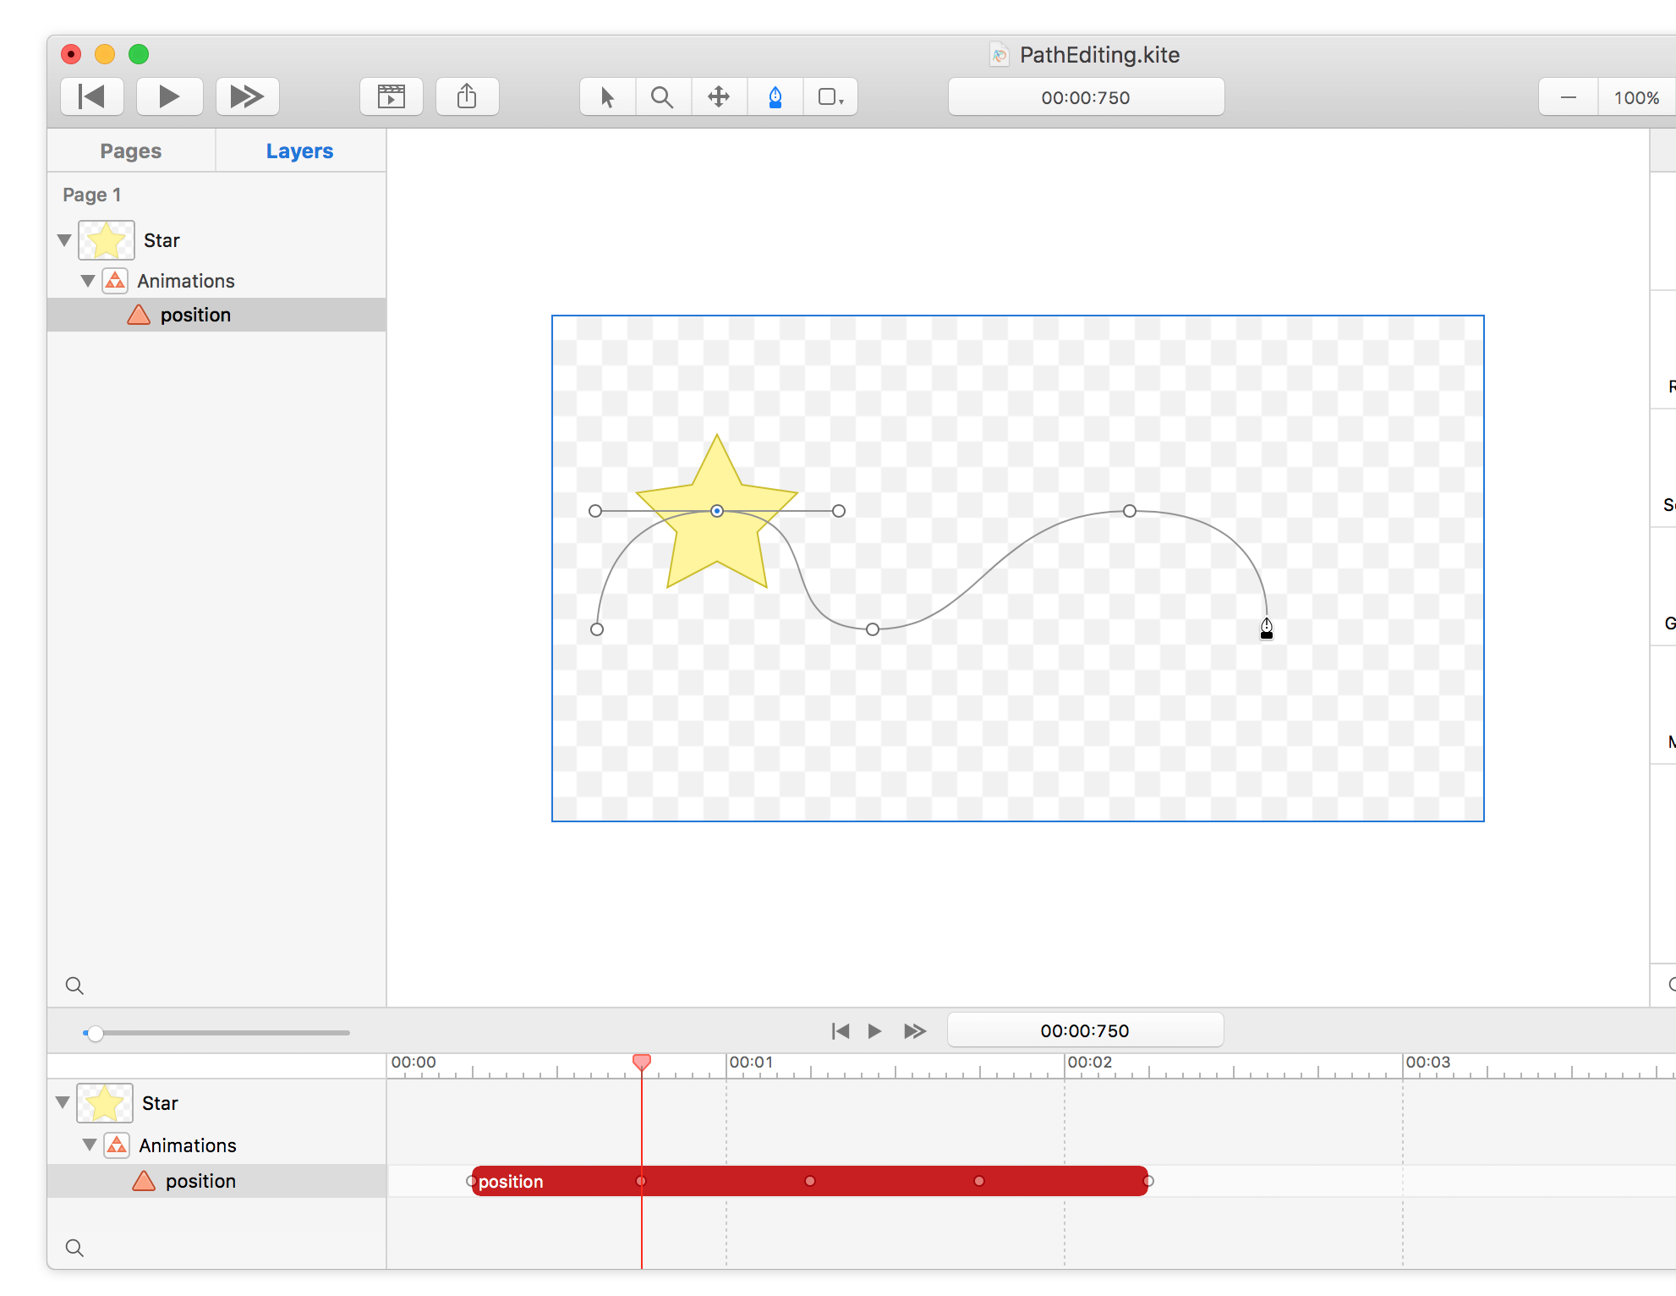Play animation from timeline controls
This screenshot has width=1676, height=1296.
tap(874, 1030)
